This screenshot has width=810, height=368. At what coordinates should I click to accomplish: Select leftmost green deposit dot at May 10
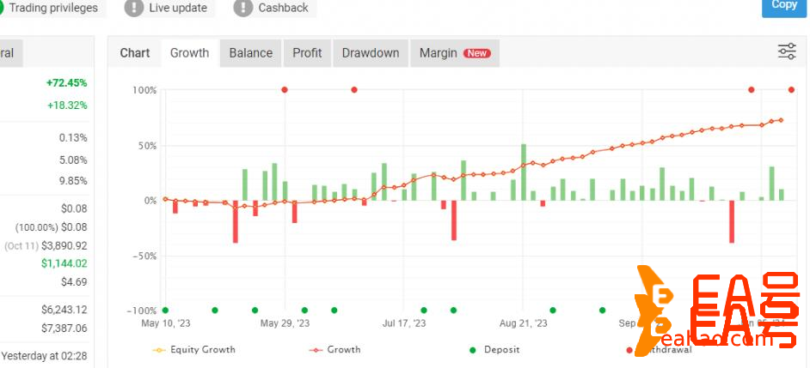[x=165, y=311]
